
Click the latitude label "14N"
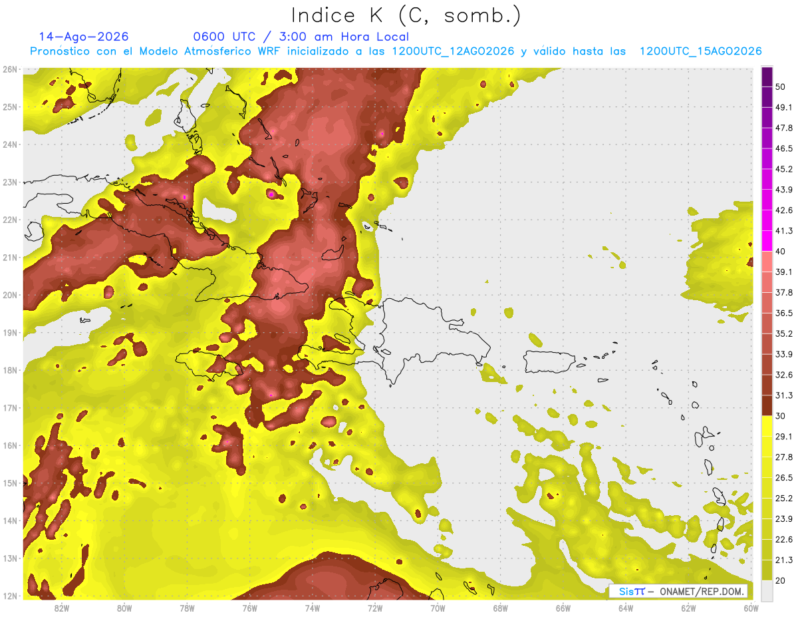(10, 520)
